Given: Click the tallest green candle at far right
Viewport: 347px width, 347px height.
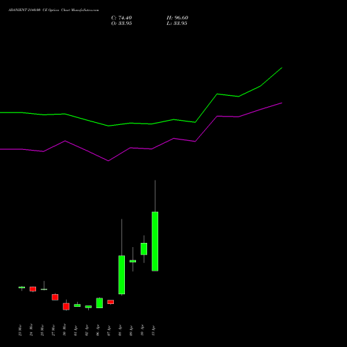Looking at the screenshot, I should tap(155, 242).
